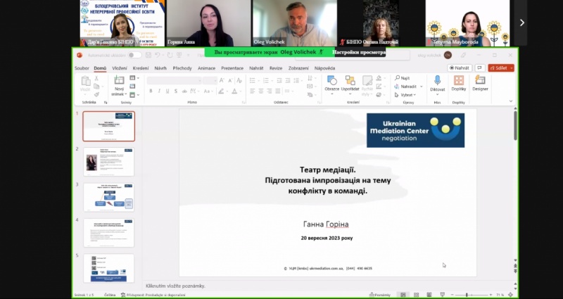Click the Diktovat microphone icon
This screenshot has height=299, width=563.
tap(438, 82)
